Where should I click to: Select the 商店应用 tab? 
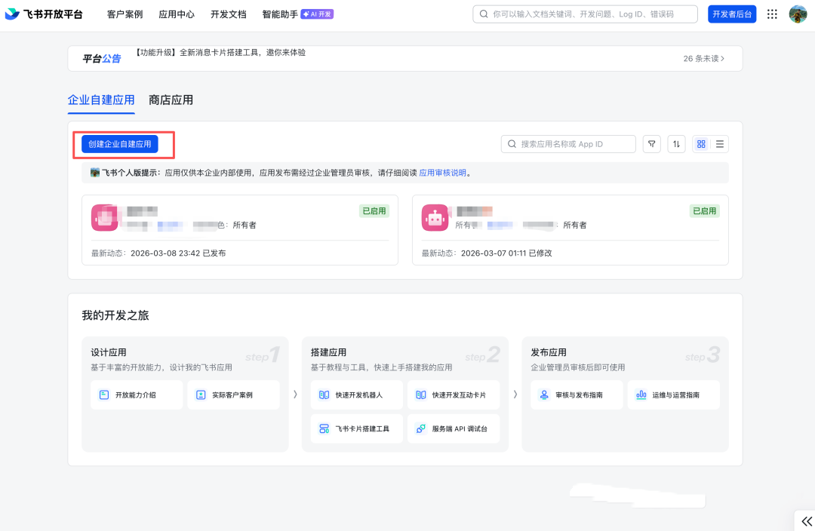(x=171, y=100)
